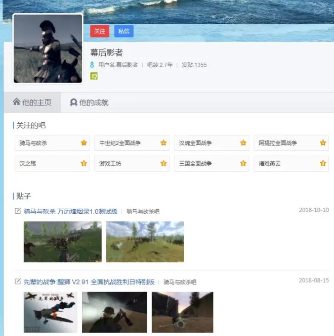Click the star icon beside 汉之殇
Viewport: 334px width, 336px height.
(x=83, y=163)
